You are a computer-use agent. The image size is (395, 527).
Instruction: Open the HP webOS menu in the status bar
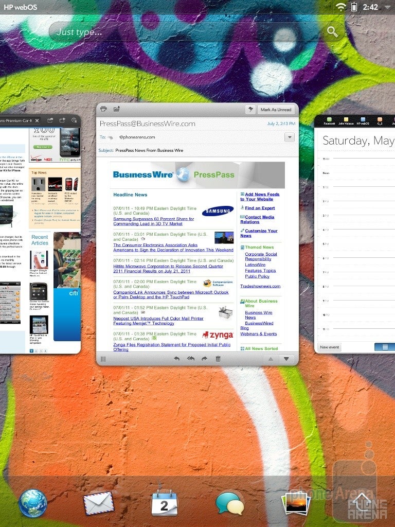(x=21, y=7)
